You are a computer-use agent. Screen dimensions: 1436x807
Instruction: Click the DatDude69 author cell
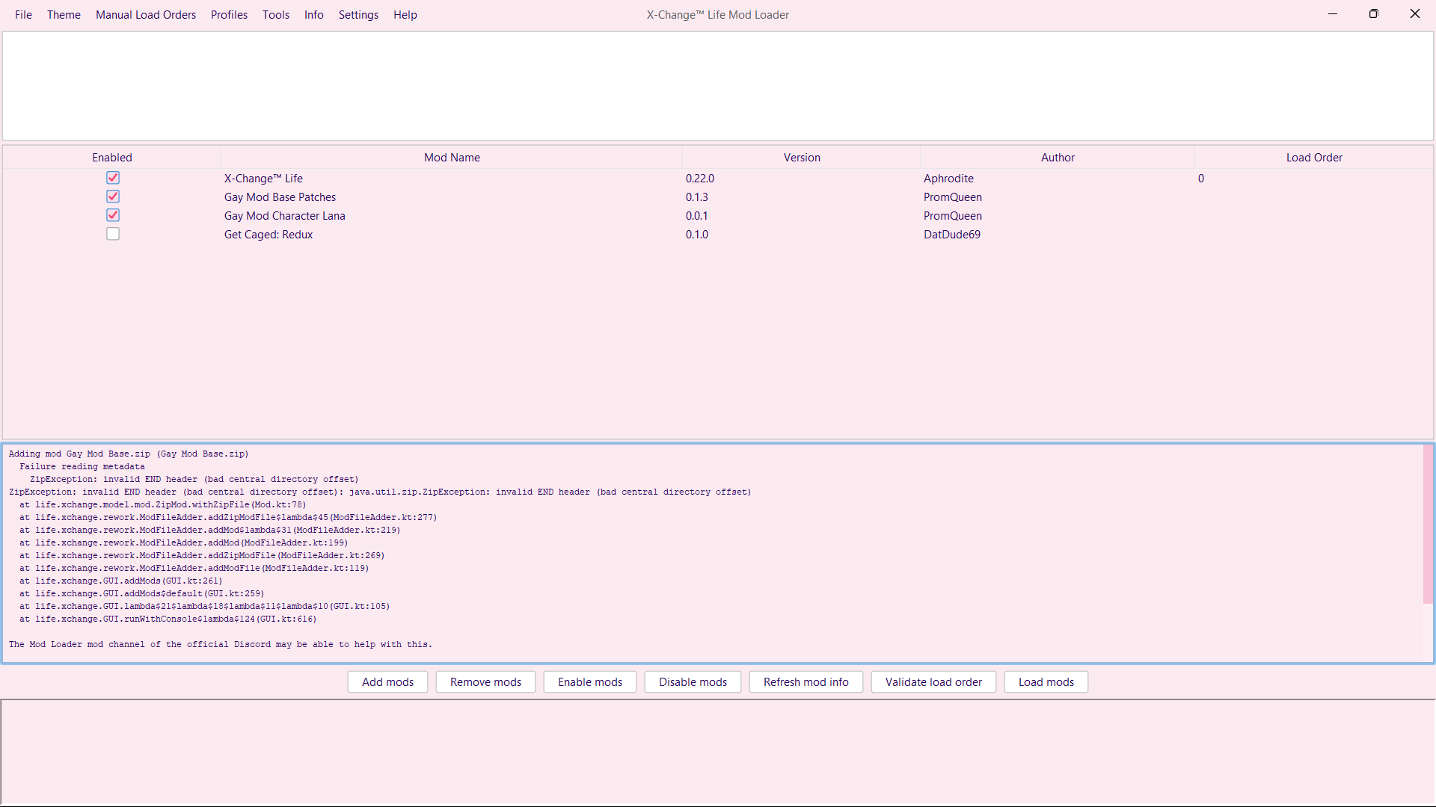point(951,234)
